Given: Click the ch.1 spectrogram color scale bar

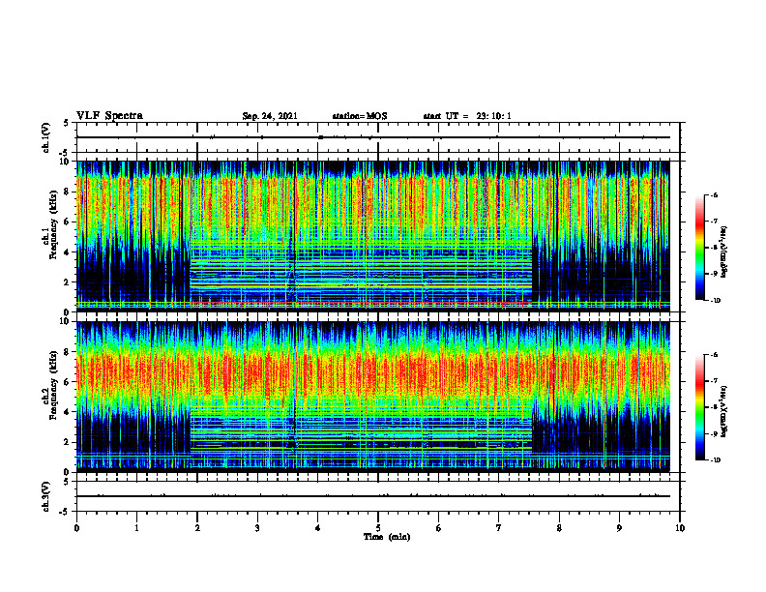Looking at the screenshot, I should 699,248.
